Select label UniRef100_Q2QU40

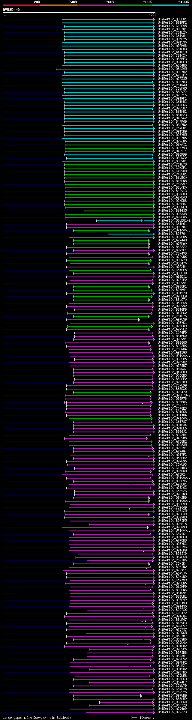click(172, 643)
